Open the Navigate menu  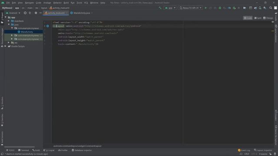pyautogui.click(x=29, y=3)
